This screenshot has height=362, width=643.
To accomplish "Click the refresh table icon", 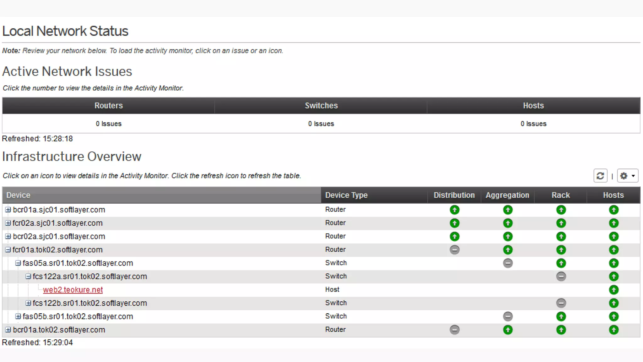I will tap(600, 176).
